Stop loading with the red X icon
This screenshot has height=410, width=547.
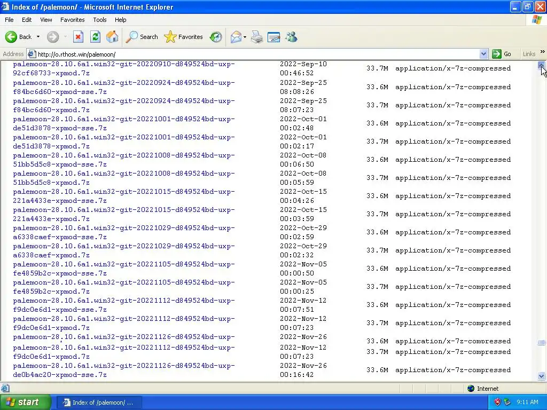point(78,37)
